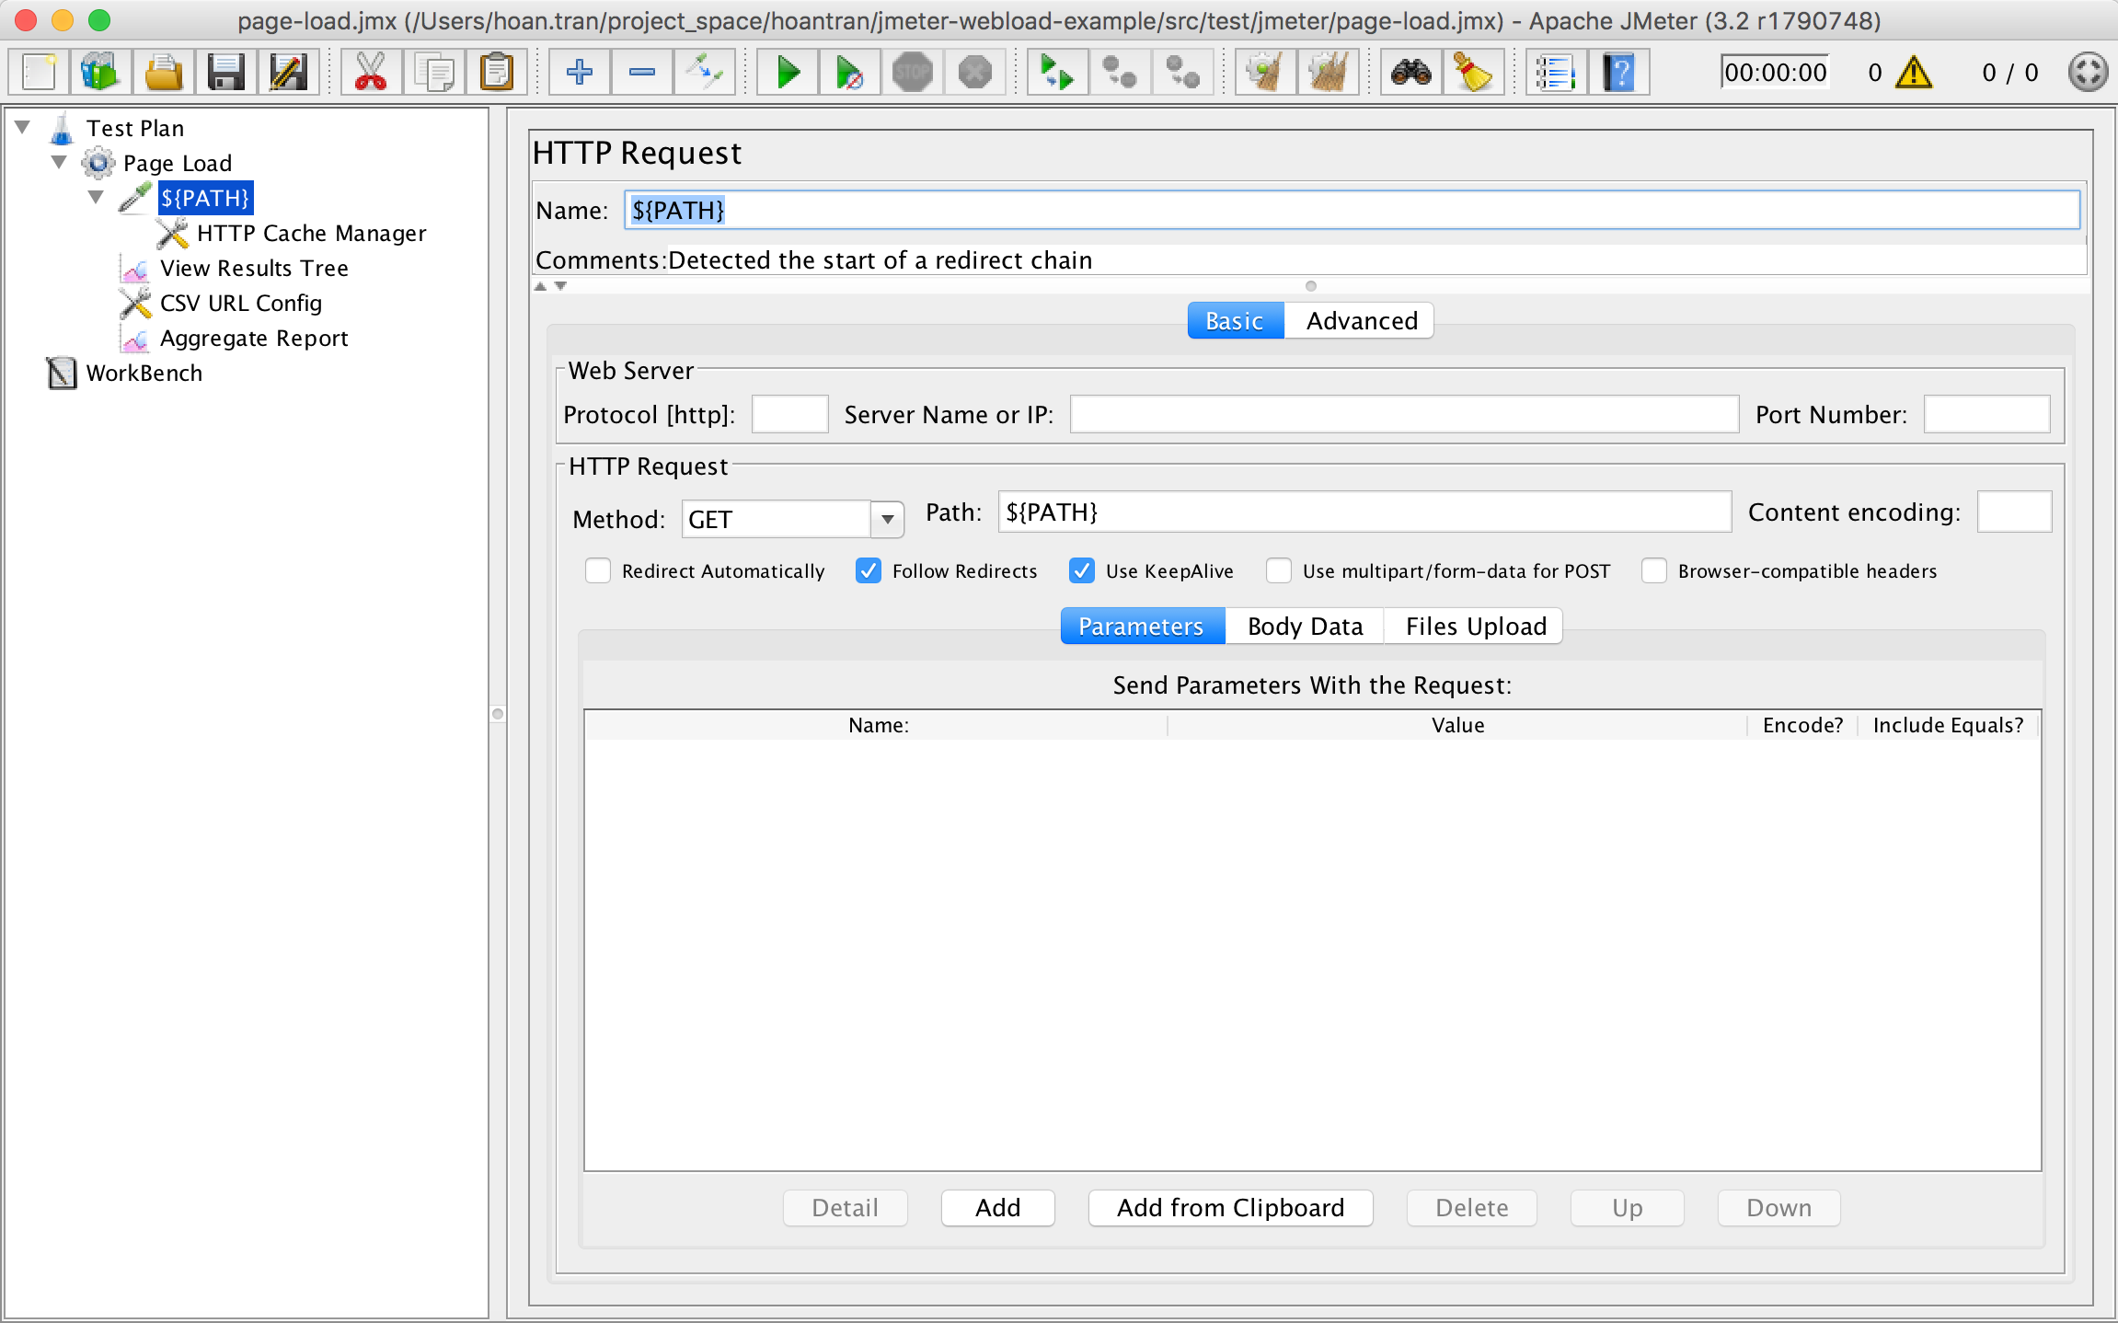Click the Include Equals? column header

pyautogui.click(x=1948, y=726)
